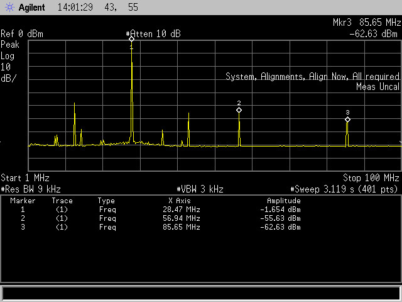Click the #Res BW 9 kHz readout
This screenshot has height=302, width=402.
31,189
